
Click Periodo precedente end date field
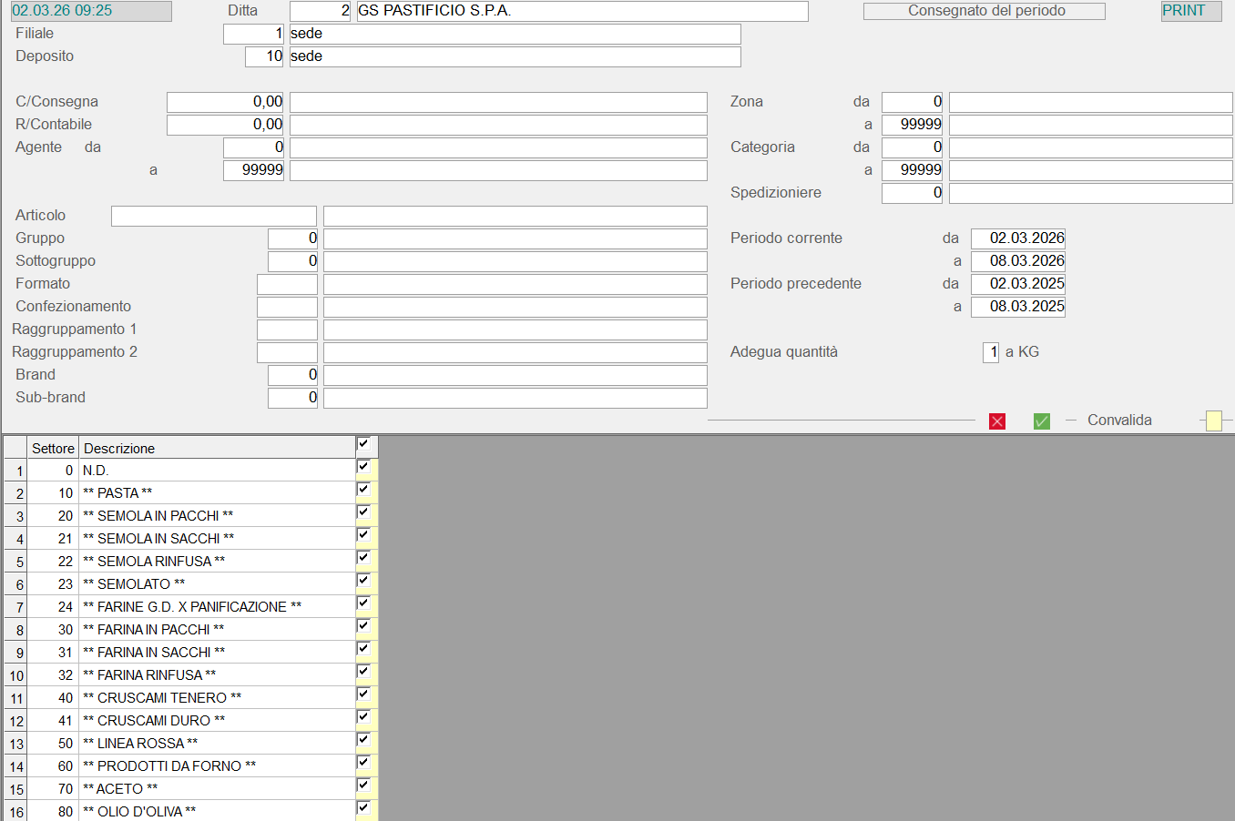[1017, 307]
